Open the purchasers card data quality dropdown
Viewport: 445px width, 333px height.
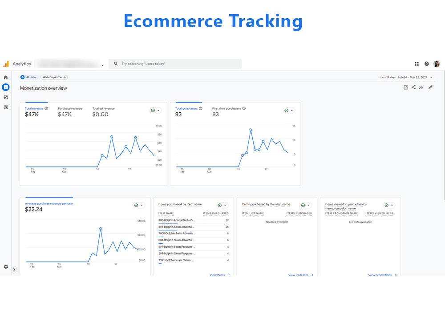[289, 111]
